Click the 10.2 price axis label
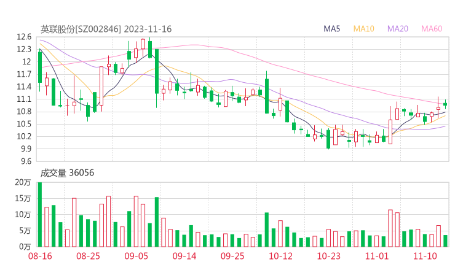This screenshot has width=455, height=270. click(x=24, y=136)
